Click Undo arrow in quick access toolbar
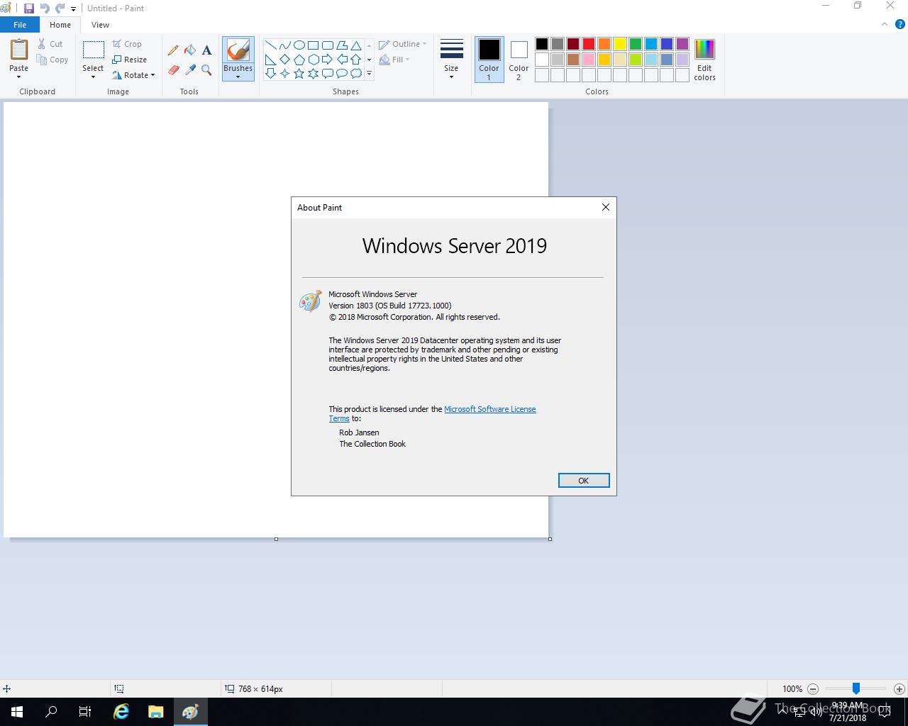Viewport: 908px width, 726px height. pyautogui.click(x=45, y=9)
